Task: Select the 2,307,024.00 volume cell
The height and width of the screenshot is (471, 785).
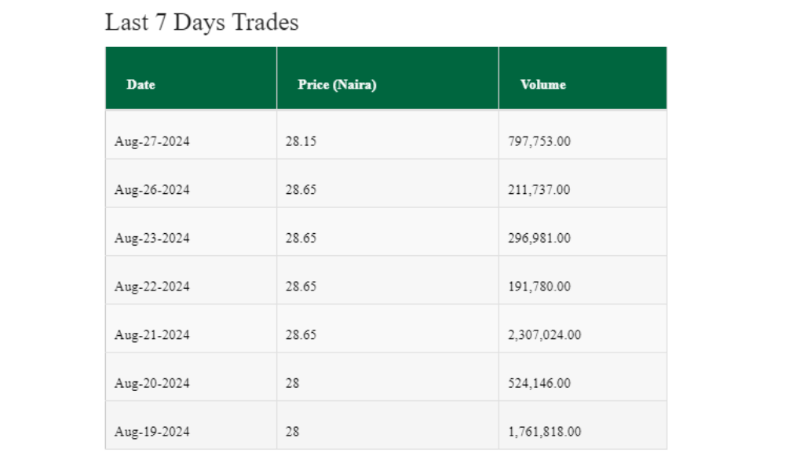Action: 545,335
